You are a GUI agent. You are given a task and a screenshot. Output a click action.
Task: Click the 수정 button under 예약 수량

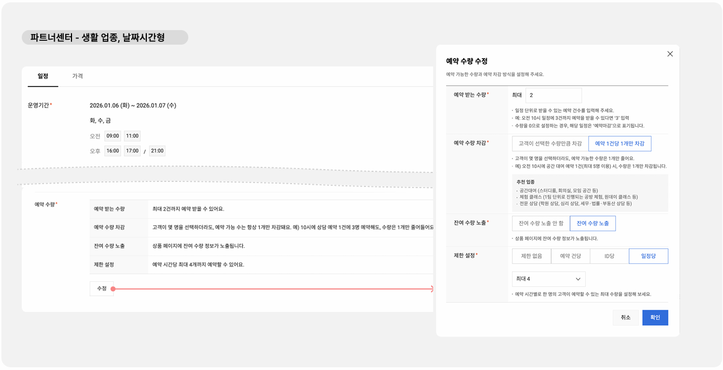[102, 289]
